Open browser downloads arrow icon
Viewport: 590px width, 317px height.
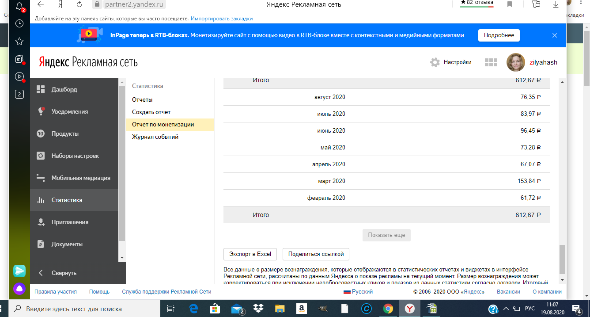(x=556, y=4)
